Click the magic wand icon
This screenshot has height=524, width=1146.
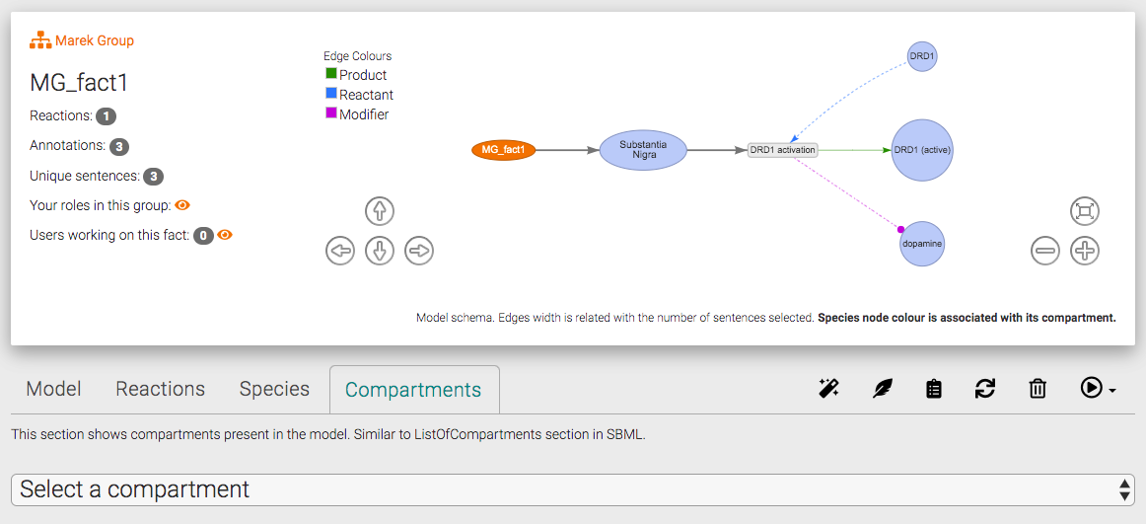coord(828,389)
